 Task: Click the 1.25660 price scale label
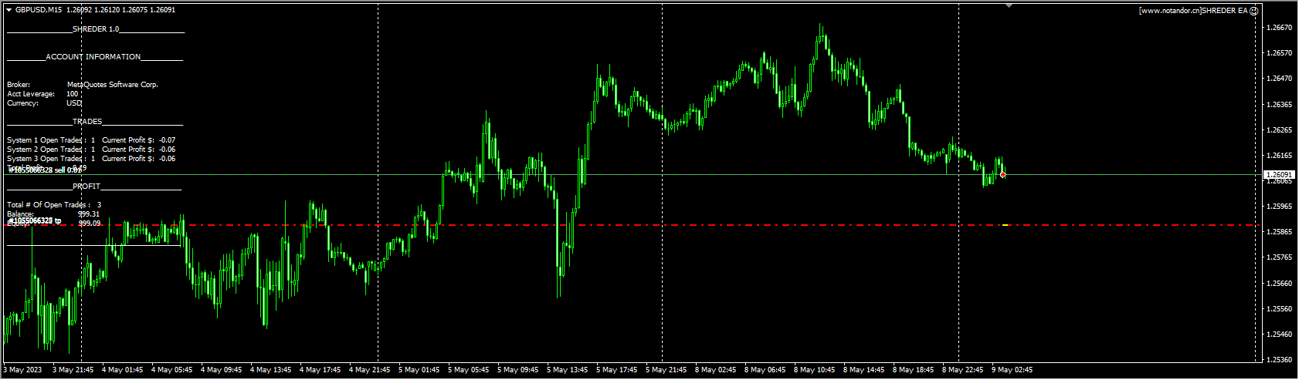pyautogui.click(x=1280, y=283)
